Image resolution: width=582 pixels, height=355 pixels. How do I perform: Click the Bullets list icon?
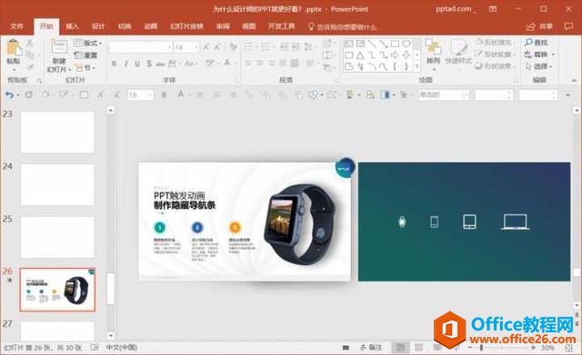point(249,46)
